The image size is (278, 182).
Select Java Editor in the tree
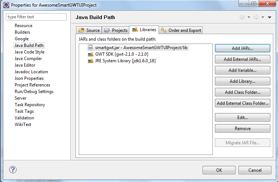25,65
